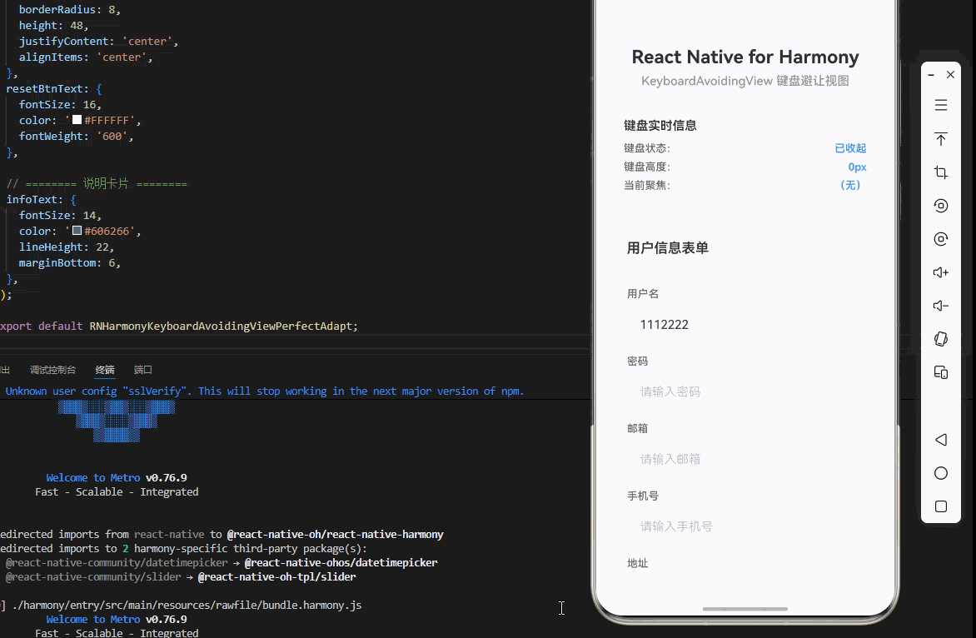Focus the 请输入密码 password field
The image size is (976, 638).
pyautogui.click(x=745, y=391)
